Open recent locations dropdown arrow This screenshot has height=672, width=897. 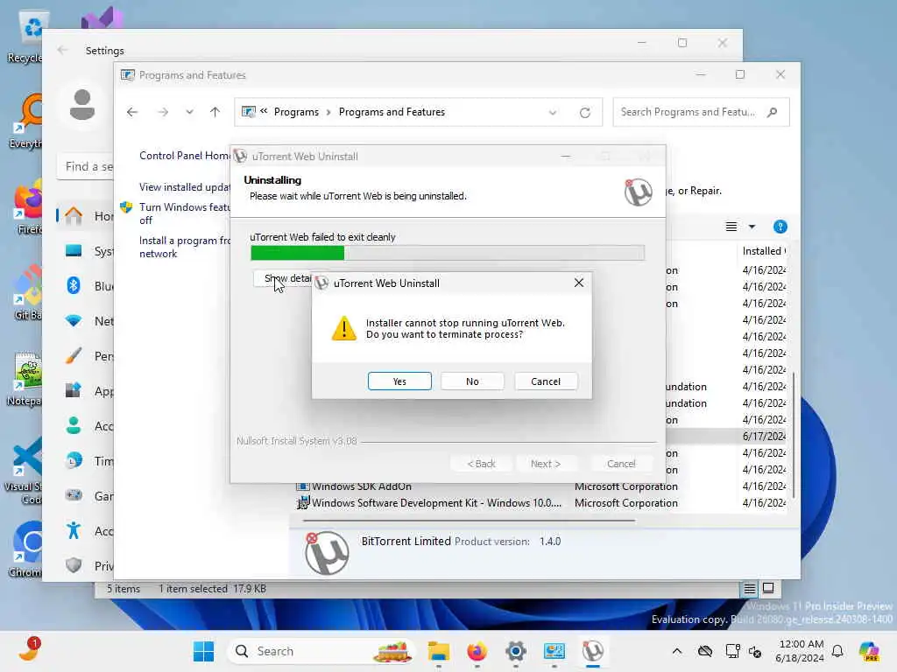click(x=189, y=112)
